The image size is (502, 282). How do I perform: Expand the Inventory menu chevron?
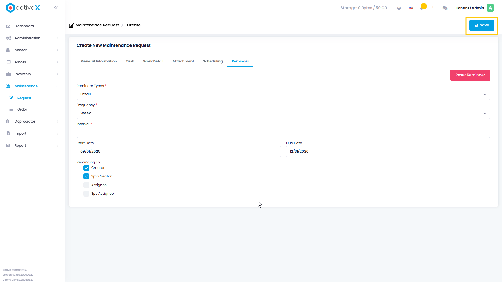57,74
